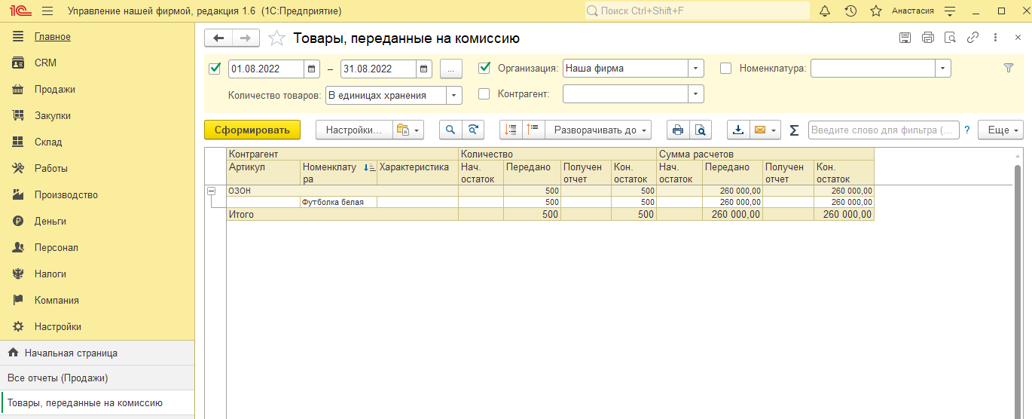Open the notifications bell in title bar
This screenshot has height=419, width=1032.
tap(824, 11)
